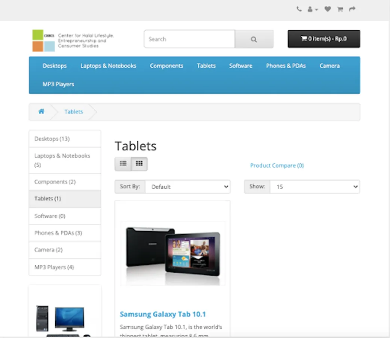Switch to list view
This screenshot has width=390, height=338.
click(x=123, y=164)
